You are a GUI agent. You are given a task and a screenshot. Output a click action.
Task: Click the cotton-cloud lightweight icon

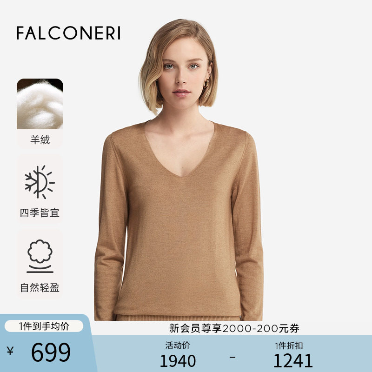point(40,256)
